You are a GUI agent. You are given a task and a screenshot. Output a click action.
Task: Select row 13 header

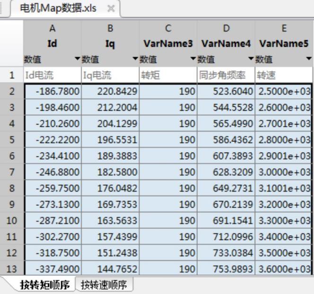coord(12,269)
